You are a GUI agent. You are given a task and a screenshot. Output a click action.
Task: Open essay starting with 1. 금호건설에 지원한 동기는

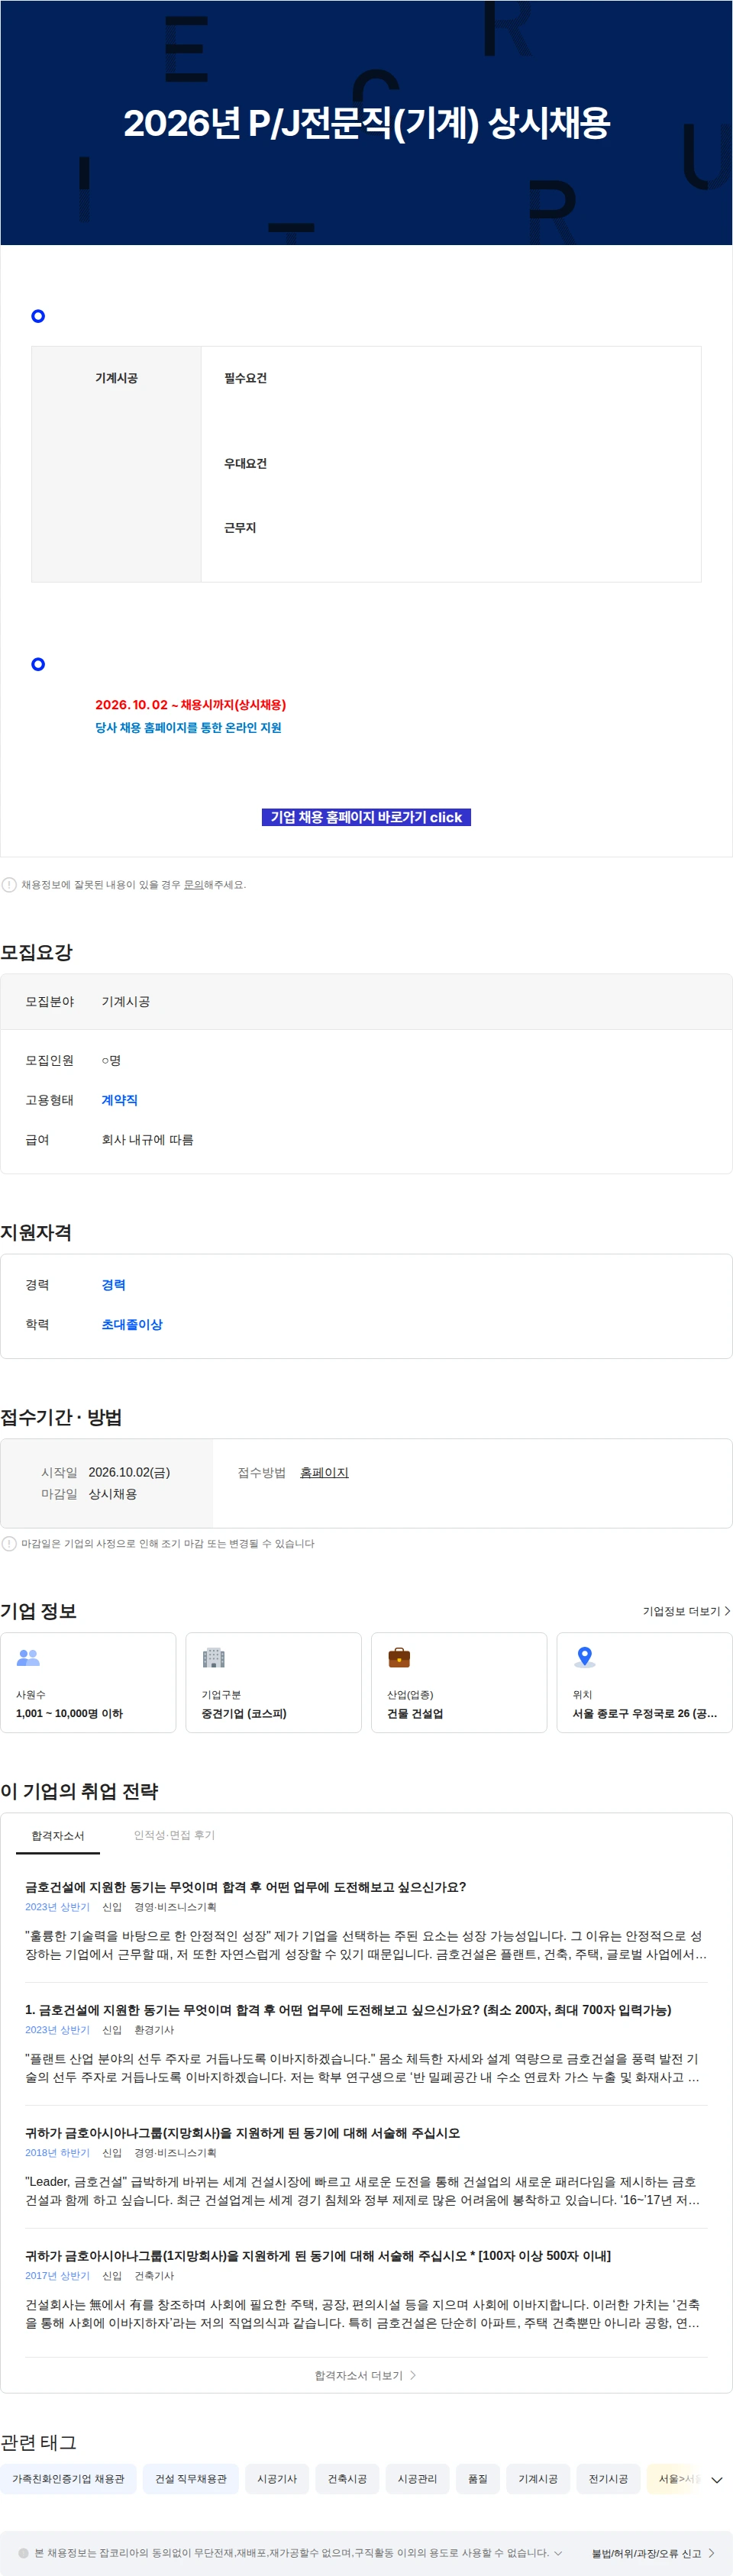pyautogui.click(x=348, y=2010)
